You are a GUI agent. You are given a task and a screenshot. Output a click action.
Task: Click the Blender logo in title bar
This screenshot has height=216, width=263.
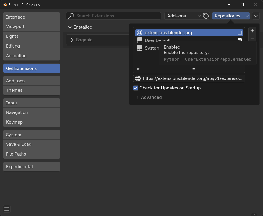coord(5,4)
